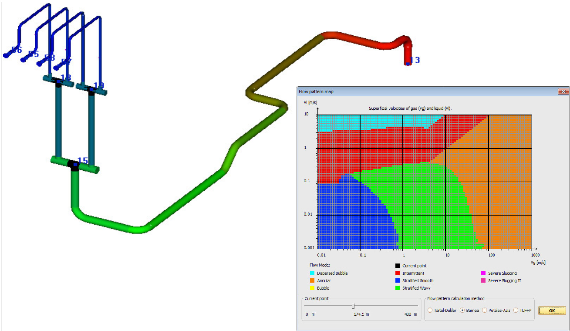Click the '174.5 m' current point value
Viewport: 570px width, 331px height.
coord(361,314)
